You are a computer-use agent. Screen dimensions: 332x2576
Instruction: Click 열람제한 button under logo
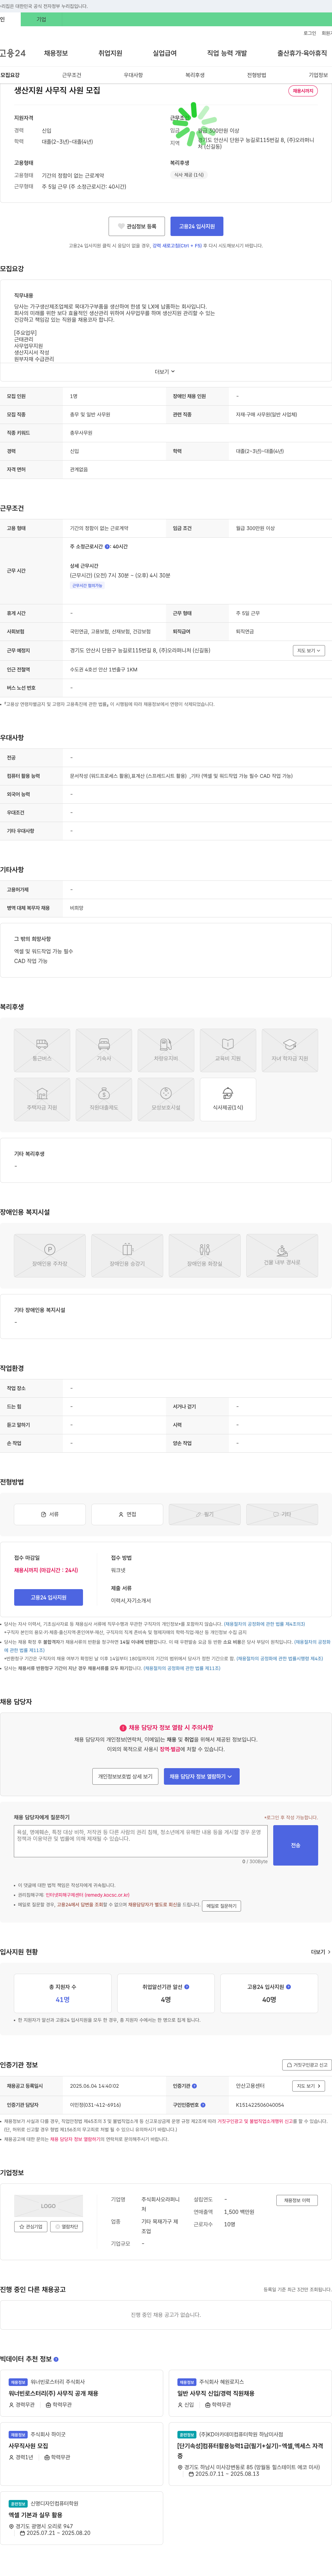67,2227
